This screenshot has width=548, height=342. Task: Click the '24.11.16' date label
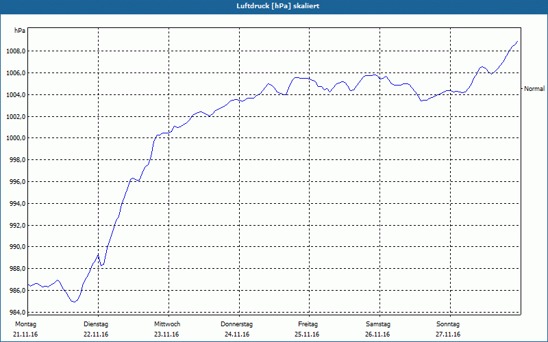click(x=237, y=334)
